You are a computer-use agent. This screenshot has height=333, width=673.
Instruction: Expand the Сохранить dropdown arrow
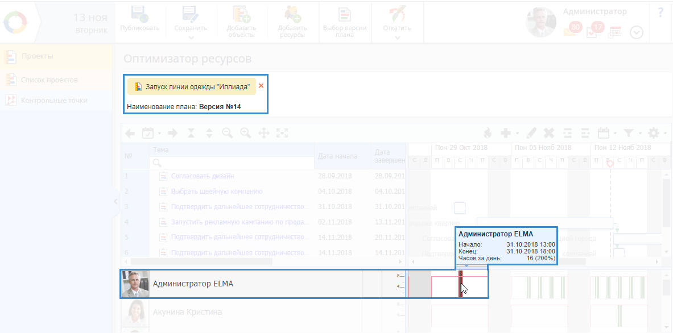(x=191, y=38)
